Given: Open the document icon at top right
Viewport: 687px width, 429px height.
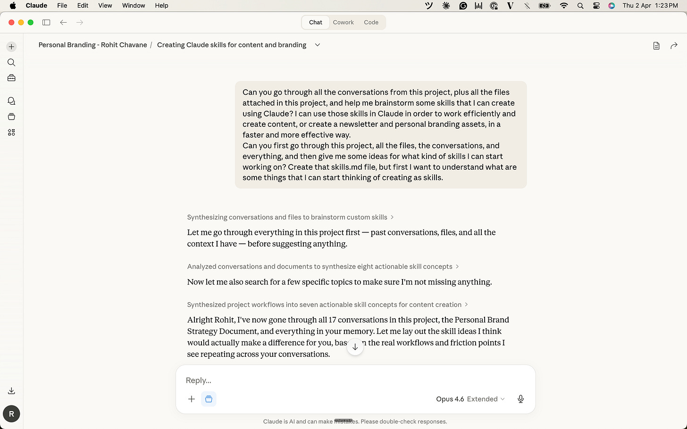Looking at the screenshot, I should 656,45.
